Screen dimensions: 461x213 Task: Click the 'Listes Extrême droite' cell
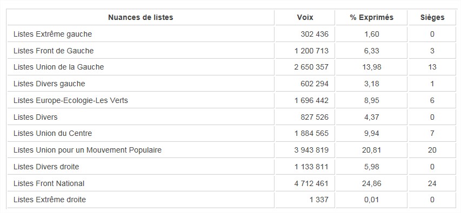(x=141, y=200)
